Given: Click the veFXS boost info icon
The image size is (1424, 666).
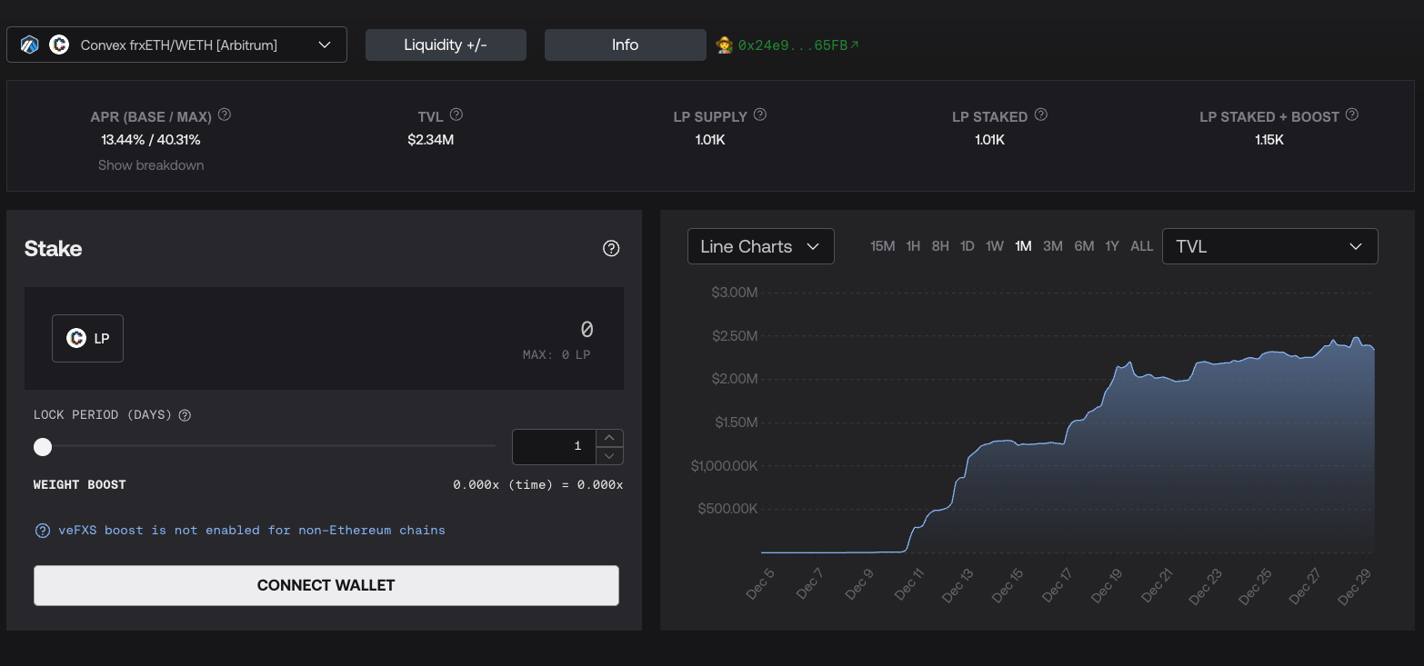Looking at the screenshot, I should pyautogui.click(x=42, y=531).
